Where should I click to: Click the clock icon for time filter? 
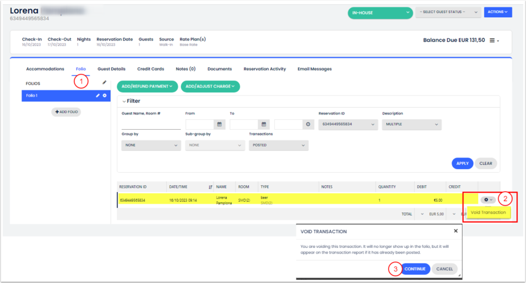pos(308,124)
